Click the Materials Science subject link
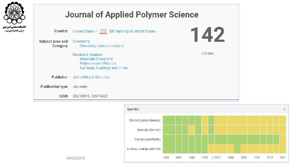 point(87,55)
